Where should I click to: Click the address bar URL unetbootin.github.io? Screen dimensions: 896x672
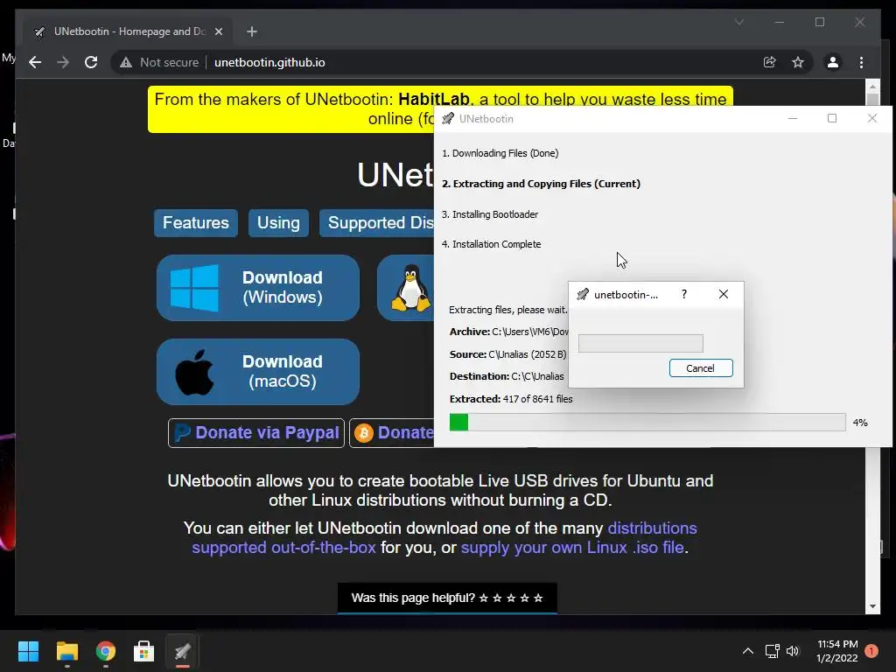coord(269,62)
